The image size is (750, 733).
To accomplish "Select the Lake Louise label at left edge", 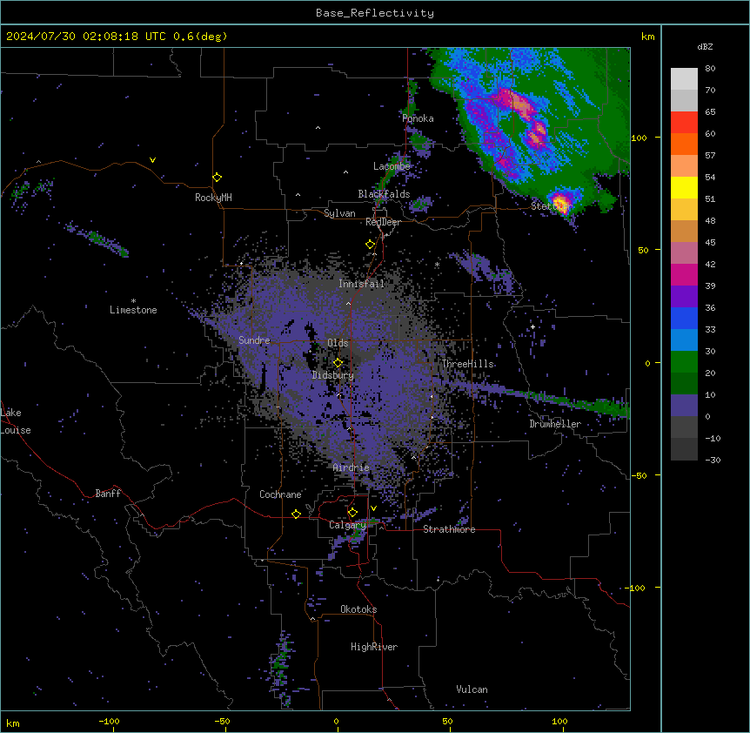I will coord(16,421).
